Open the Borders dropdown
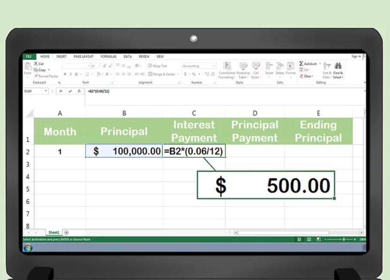390x280 pixels. click(x=92, y=74)
